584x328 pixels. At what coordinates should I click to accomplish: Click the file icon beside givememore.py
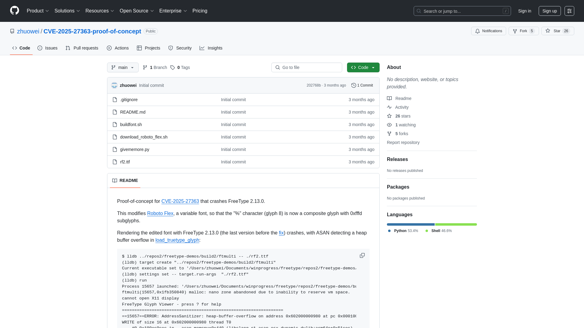pyautogui.click(x=115, y=149)
